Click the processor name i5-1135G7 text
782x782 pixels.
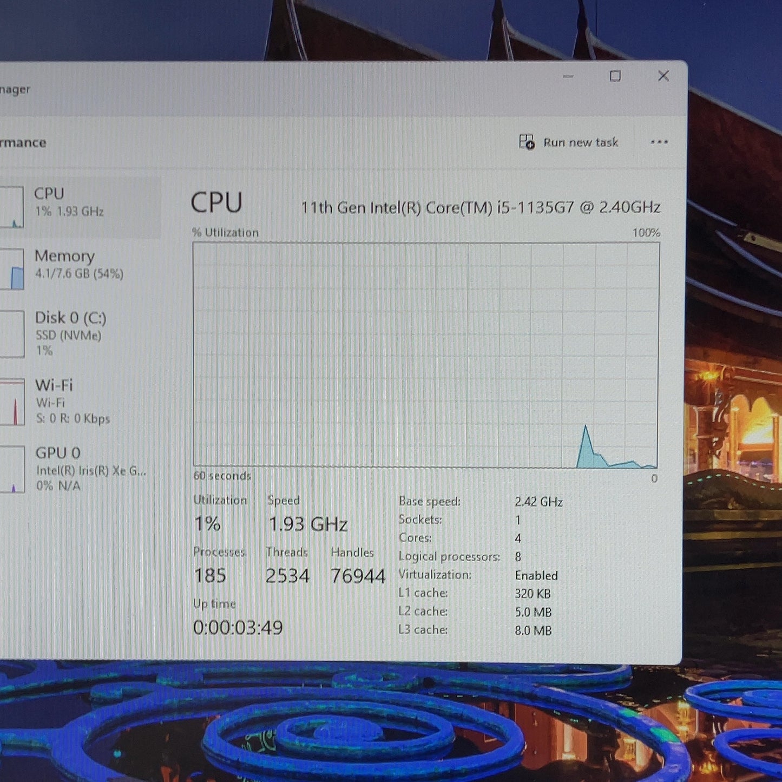(481, 207)
